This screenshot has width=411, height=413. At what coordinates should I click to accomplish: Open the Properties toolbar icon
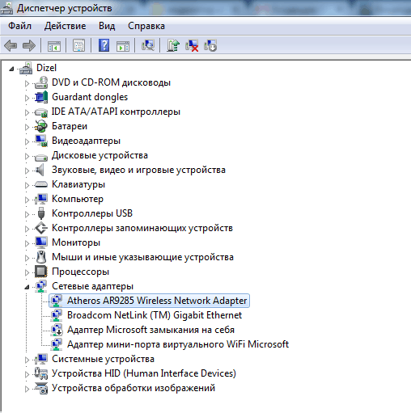pyautogui.click(x=79, y=45)
